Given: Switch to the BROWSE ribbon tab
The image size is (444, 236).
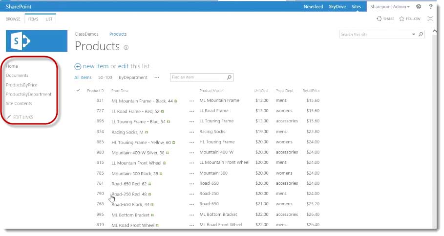Looking at the screenshot, I should [13, 19].
